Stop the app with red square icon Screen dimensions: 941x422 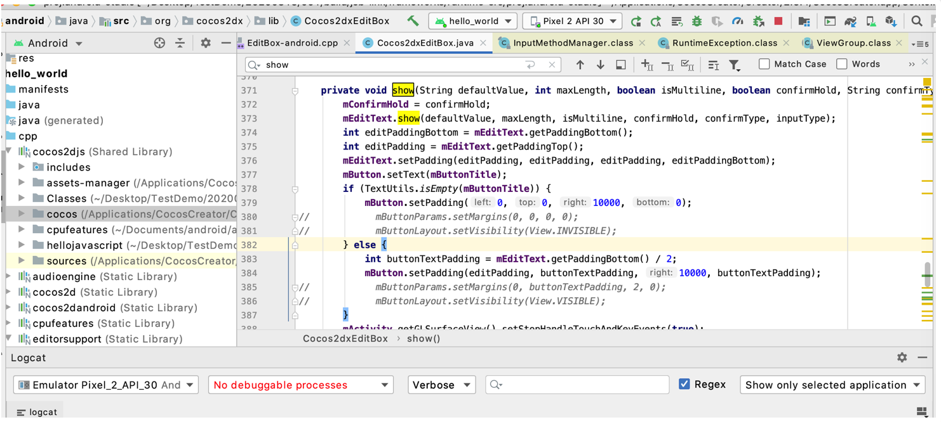tap(778, 21)
